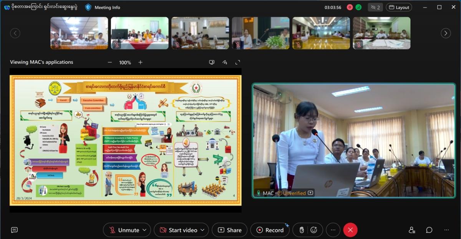Start video camera
461x239 pixels.
[x=179, y=230]
